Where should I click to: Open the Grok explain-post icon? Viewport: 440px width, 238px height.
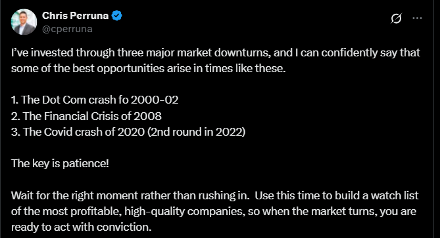[396, 18]
